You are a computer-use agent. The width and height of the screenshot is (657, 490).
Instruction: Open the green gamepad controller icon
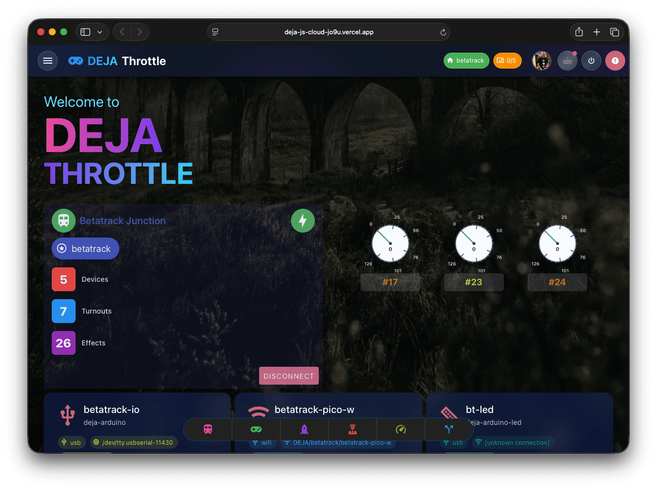click(x=256, y=429)
